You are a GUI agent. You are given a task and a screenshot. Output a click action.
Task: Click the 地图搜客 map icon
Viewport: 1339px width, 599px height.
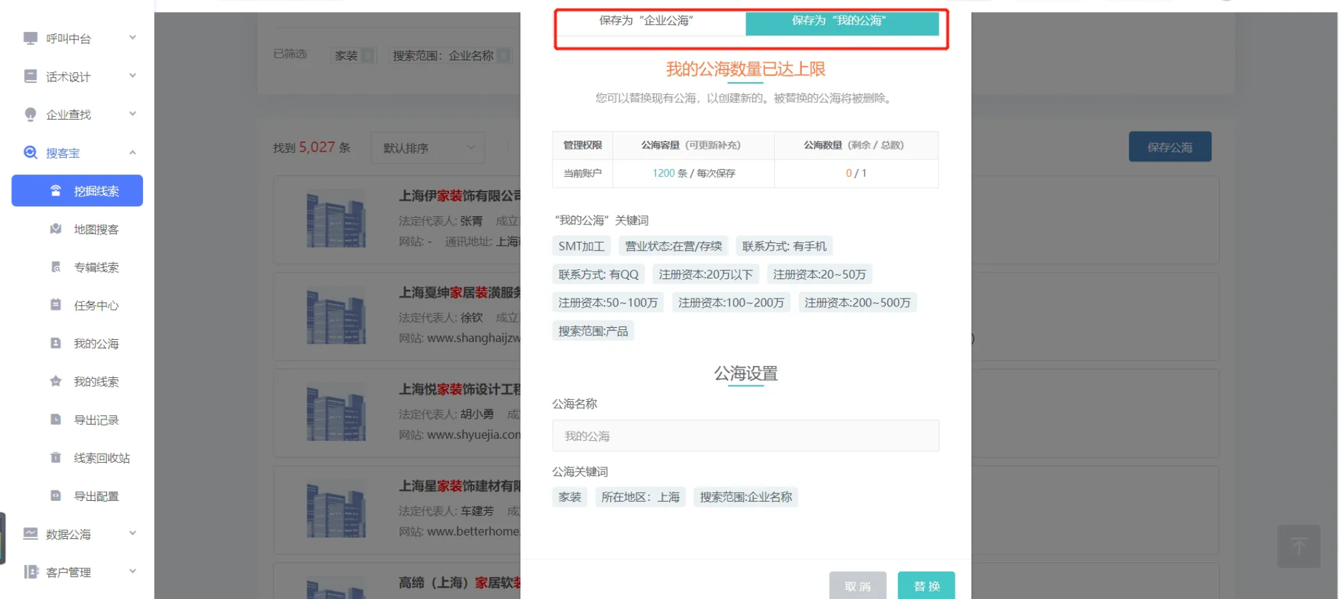56,229
